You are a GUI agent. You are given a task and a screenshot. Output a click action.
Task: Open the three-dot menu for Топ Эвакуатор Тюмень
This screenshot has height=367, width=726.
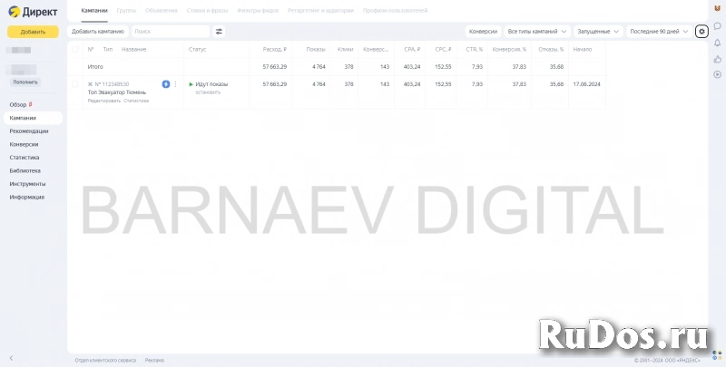coord(175,84)
